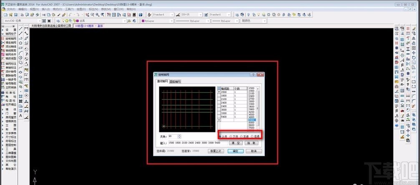Click the 恢复上次 button
Image resolution: width=420 pixels, height=185 pixels.
[x=216, y=151]
